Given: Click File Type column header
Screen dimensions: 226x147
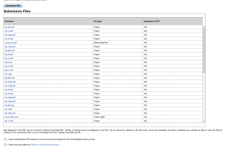Looking at the screenshot, I should point(98,21).
